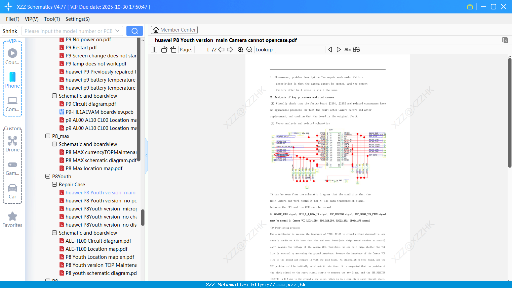Click the XZZ Schematics logo icon

8,7
